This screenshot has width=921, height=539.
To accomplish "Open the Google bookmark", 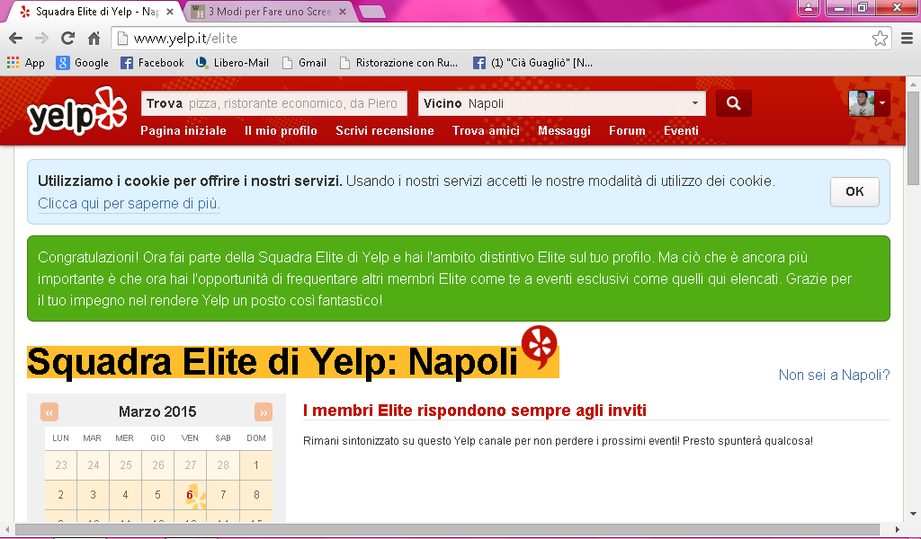I will [x=82, y=63].
